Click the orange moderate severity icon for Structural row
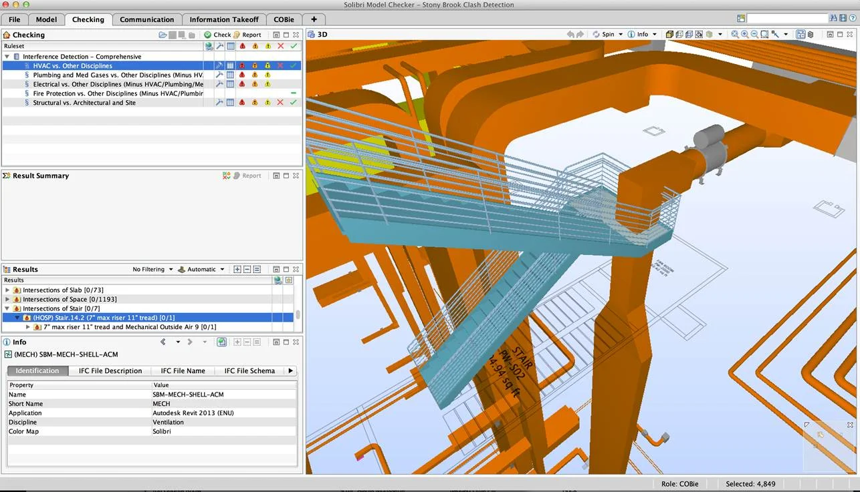860x492 pixels. pyautogui.click(x=255, y=103)
